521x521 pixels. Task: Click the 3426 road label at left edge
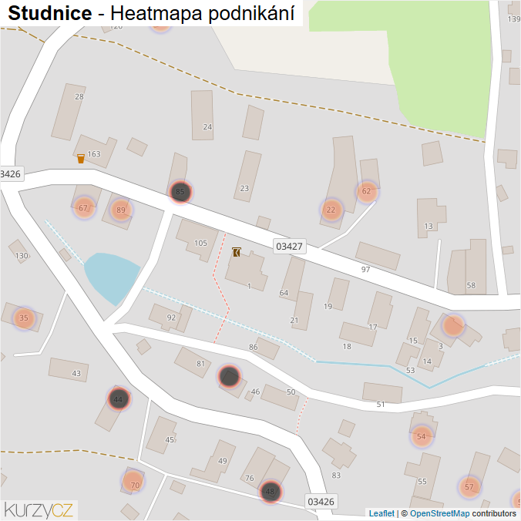[x=11, y=173]
